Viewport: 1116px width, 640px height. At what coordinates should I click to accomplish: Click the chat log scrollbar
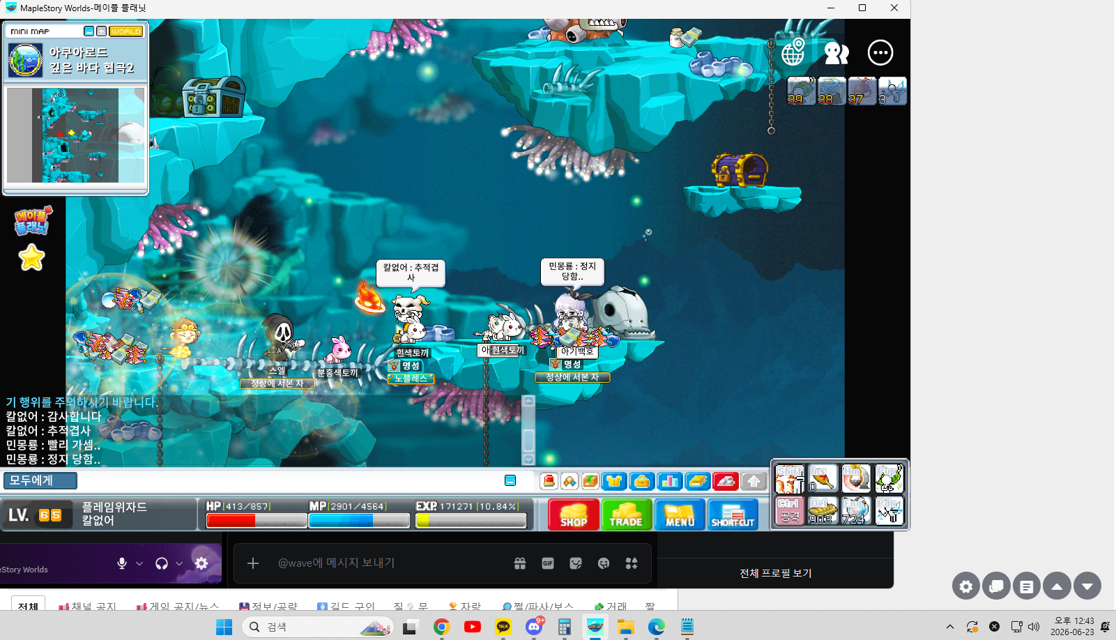click(x=528, y=430)
